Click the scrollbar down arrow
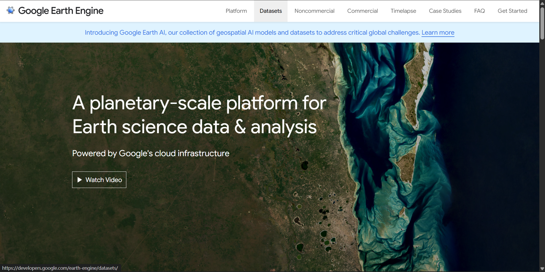The width and height of the screenshot is (545, 272). (542, 269)
